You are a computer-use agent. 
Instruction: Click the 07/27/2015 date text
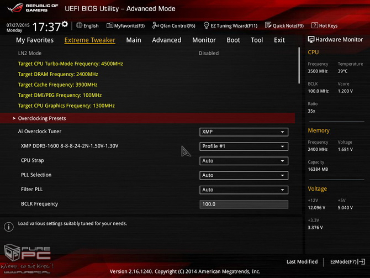point(18,25)
